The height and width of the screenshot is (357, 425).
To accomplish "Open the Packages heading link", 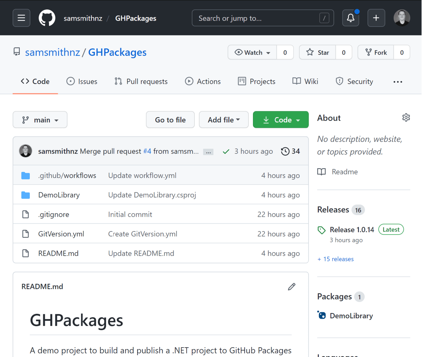I will coord(334,297).
